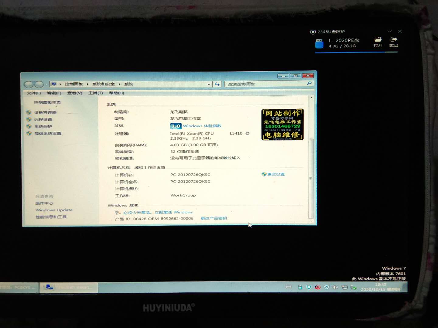Open 性能信息和工具 link
This screenshot has width=438, height=328.
[x=51, y=217]
